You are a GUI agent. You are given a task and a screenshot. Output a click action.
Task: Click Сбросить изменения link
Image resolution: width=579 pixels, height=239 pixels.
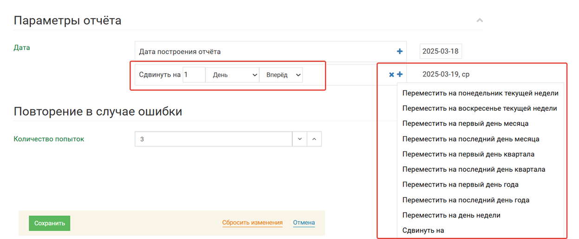pyautogui.click(x=252, y=223)
